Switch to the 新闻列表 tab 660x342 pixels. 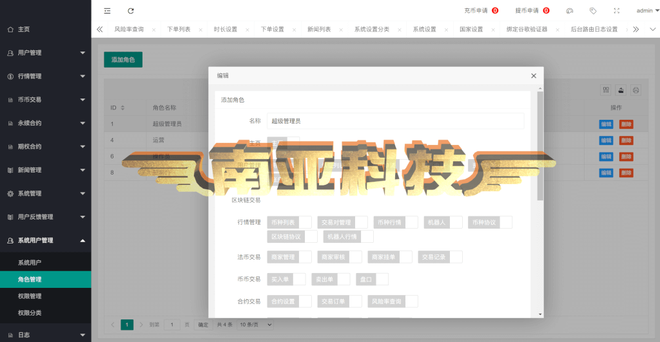(319, 30)
